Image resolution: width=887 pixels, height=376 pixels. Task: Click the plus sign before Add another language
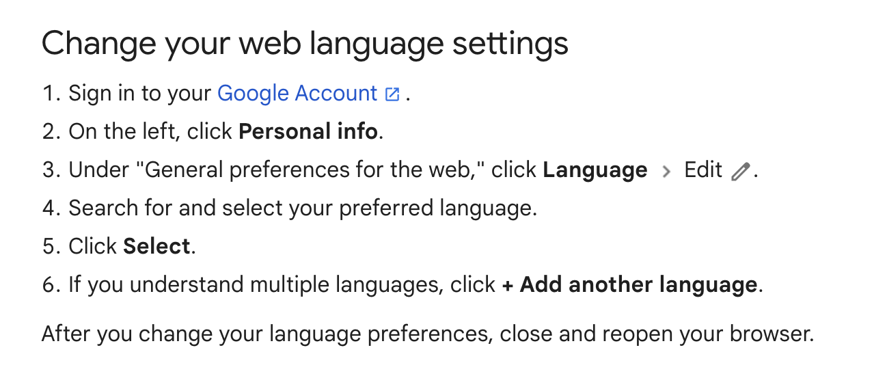click(x=508, y=285)
